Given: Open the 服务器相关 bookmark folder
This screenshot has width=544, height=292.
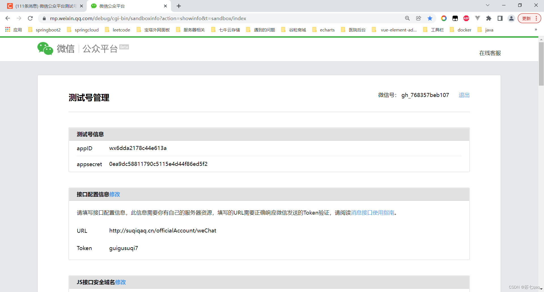Looking at the screenshot, I should coord(190,30).
